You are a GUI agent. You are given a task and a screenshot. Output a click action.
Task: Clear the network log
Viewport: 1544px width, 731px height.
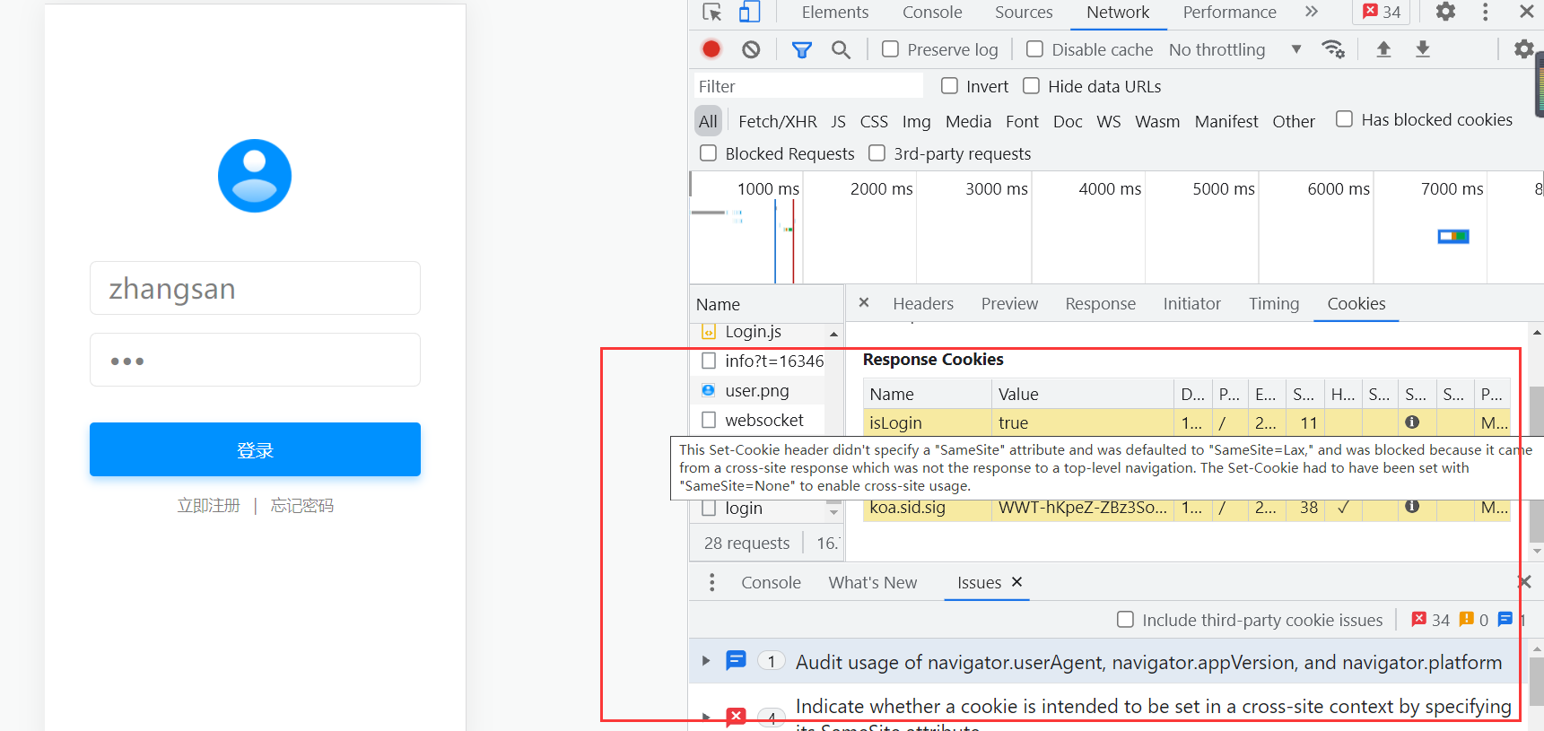[751, 49]
